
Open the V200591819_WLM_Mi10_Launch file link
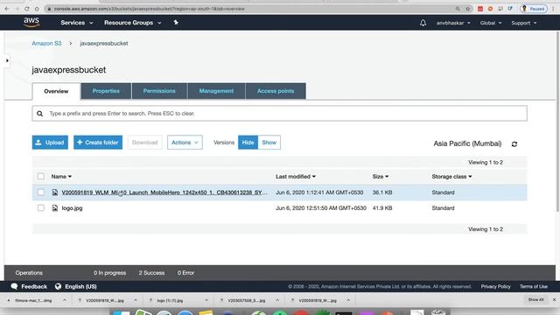164,192
